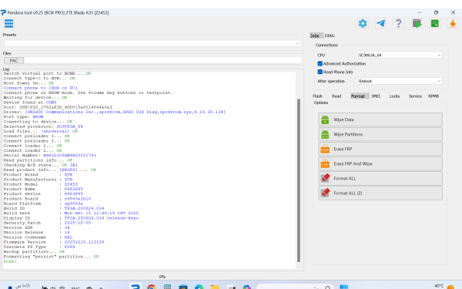
Task: Click the Erase FRP And Wipe button
Action: 380,163
